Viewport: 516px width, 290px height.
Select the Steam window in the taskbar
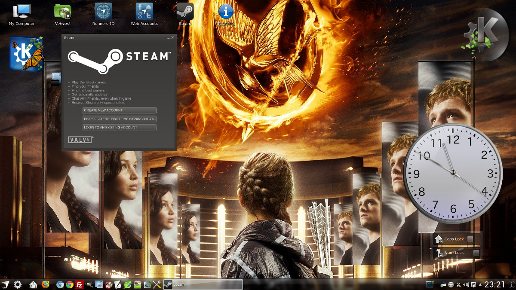[203, 284]
